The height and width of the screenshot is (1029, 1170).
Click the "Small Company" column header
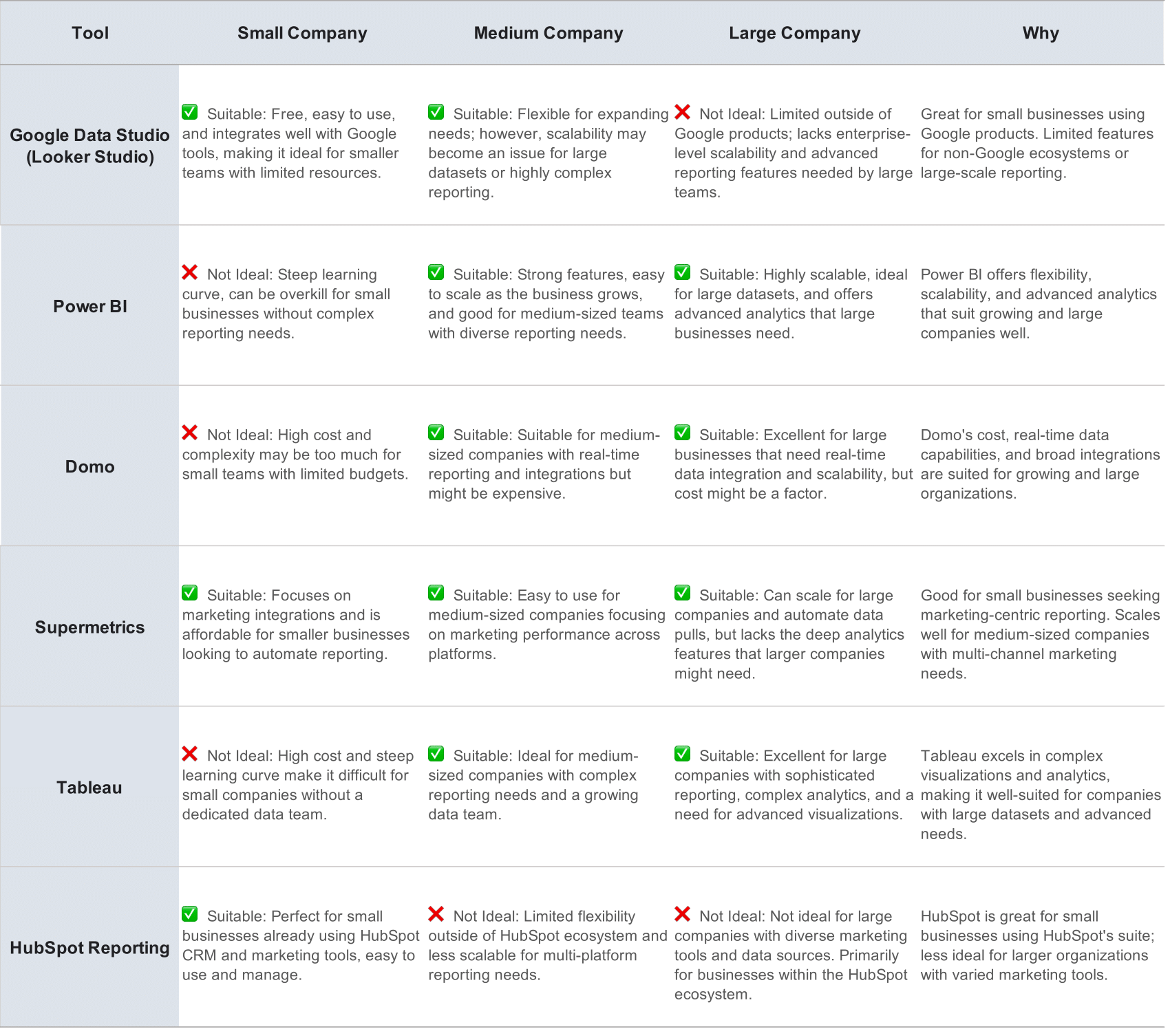tap(302, 33)
